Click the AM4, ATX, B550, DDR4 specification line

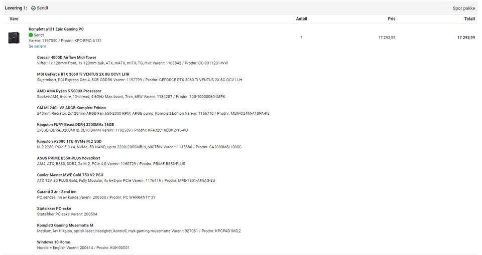[111, 164]
